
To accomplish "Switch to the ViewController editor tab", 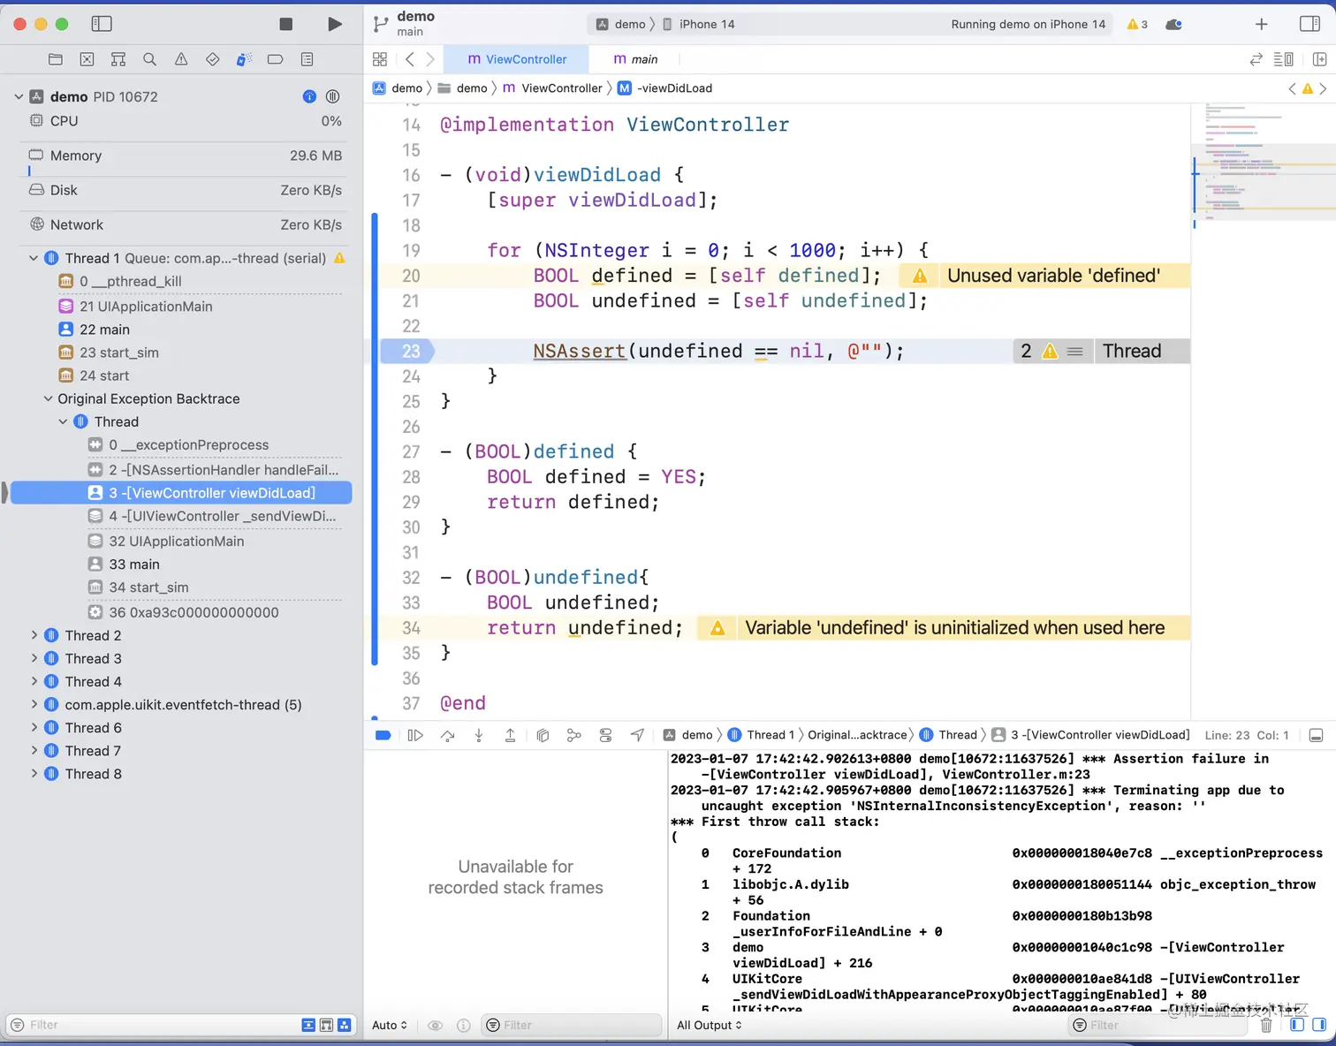I will click(x=516, y=59).
